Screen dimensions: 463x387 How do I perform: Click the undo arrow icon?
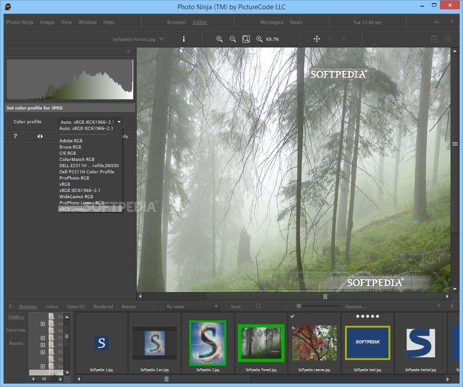[x=330, y=39]
